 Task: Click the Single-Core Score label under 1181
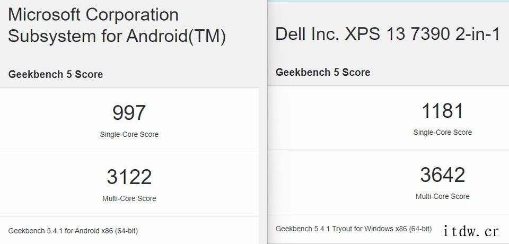(442, 132)
